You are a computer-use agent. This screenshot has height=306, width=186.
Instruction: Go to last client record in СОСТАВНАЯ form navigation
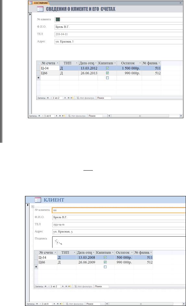click(x=60, y=116)
